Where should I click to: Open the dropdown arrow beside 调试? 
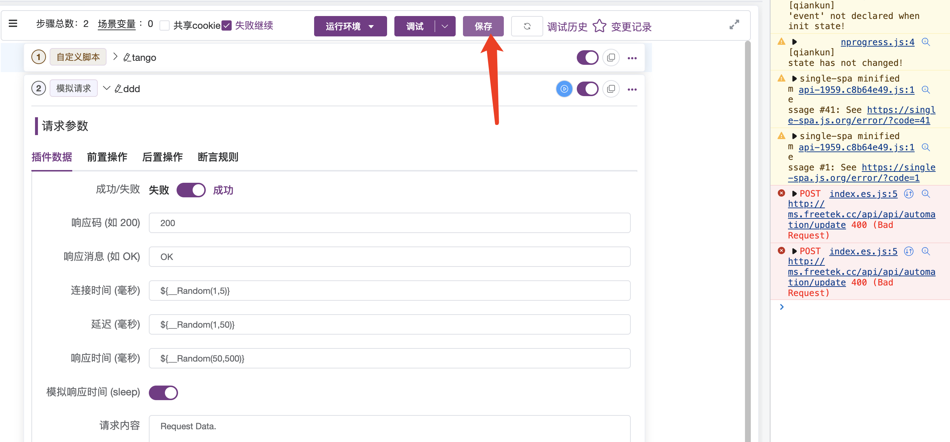(445, 26)
